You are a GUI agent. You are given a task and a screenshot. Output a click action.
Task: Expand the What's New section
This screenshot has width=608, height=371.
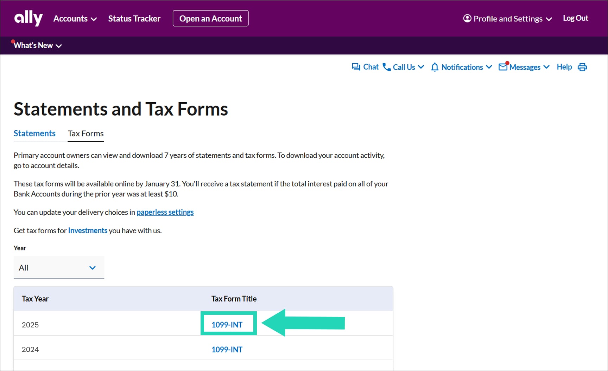point(38,45)
